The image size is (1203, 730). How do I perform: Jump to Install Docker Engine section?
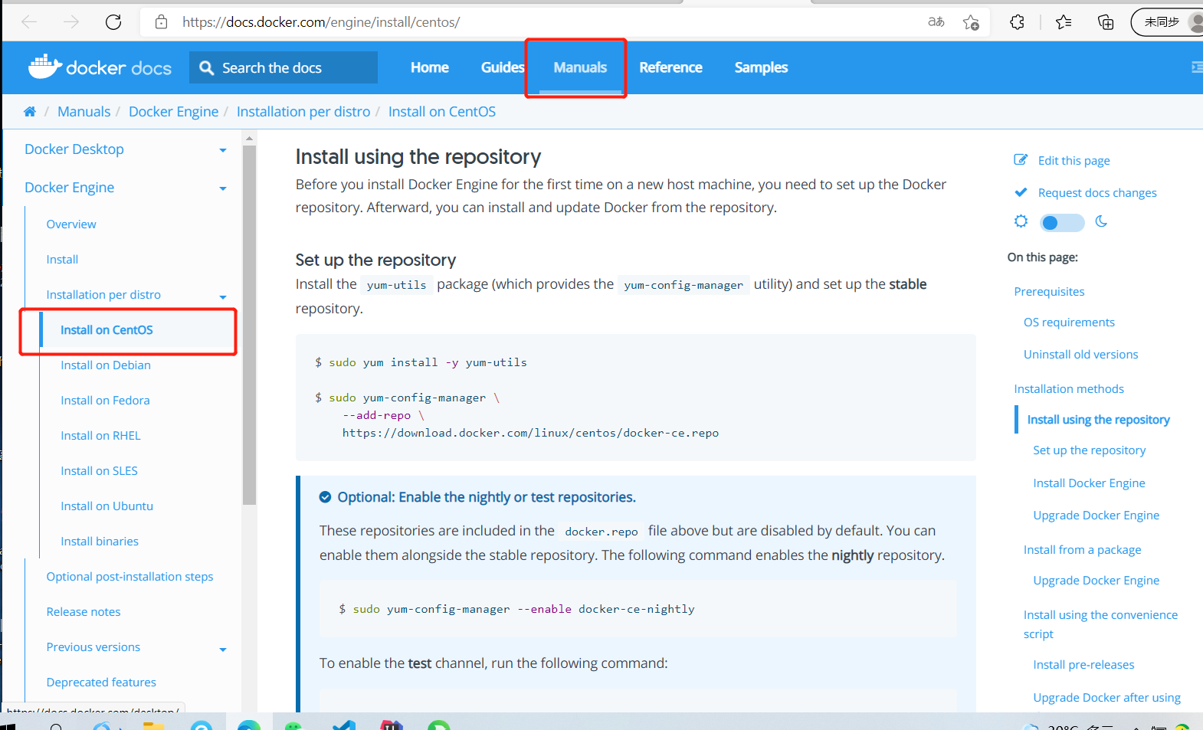pyautogui.click(x=1089, y=483)
